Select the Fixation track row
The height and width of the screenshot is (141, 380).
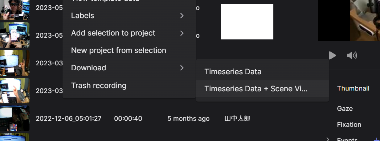point(349,125)
